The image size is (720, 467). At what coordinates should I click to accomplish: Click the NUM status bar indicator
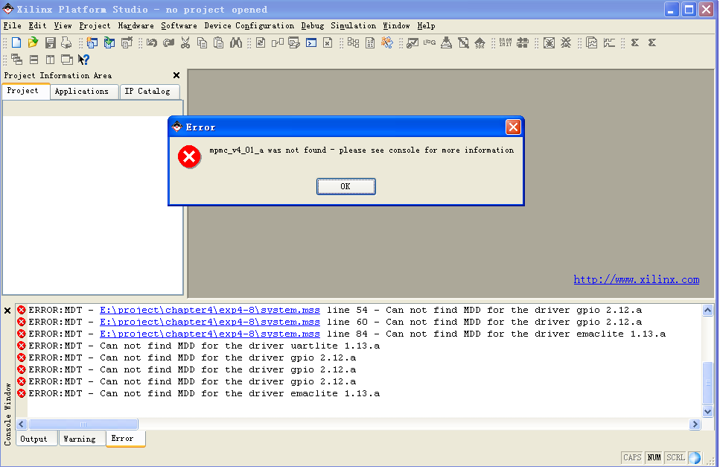[654, 457]
